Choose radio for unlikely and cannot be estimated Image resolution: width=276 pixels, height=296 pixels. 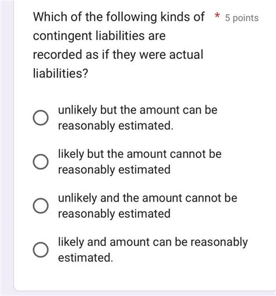coord(41,206)
